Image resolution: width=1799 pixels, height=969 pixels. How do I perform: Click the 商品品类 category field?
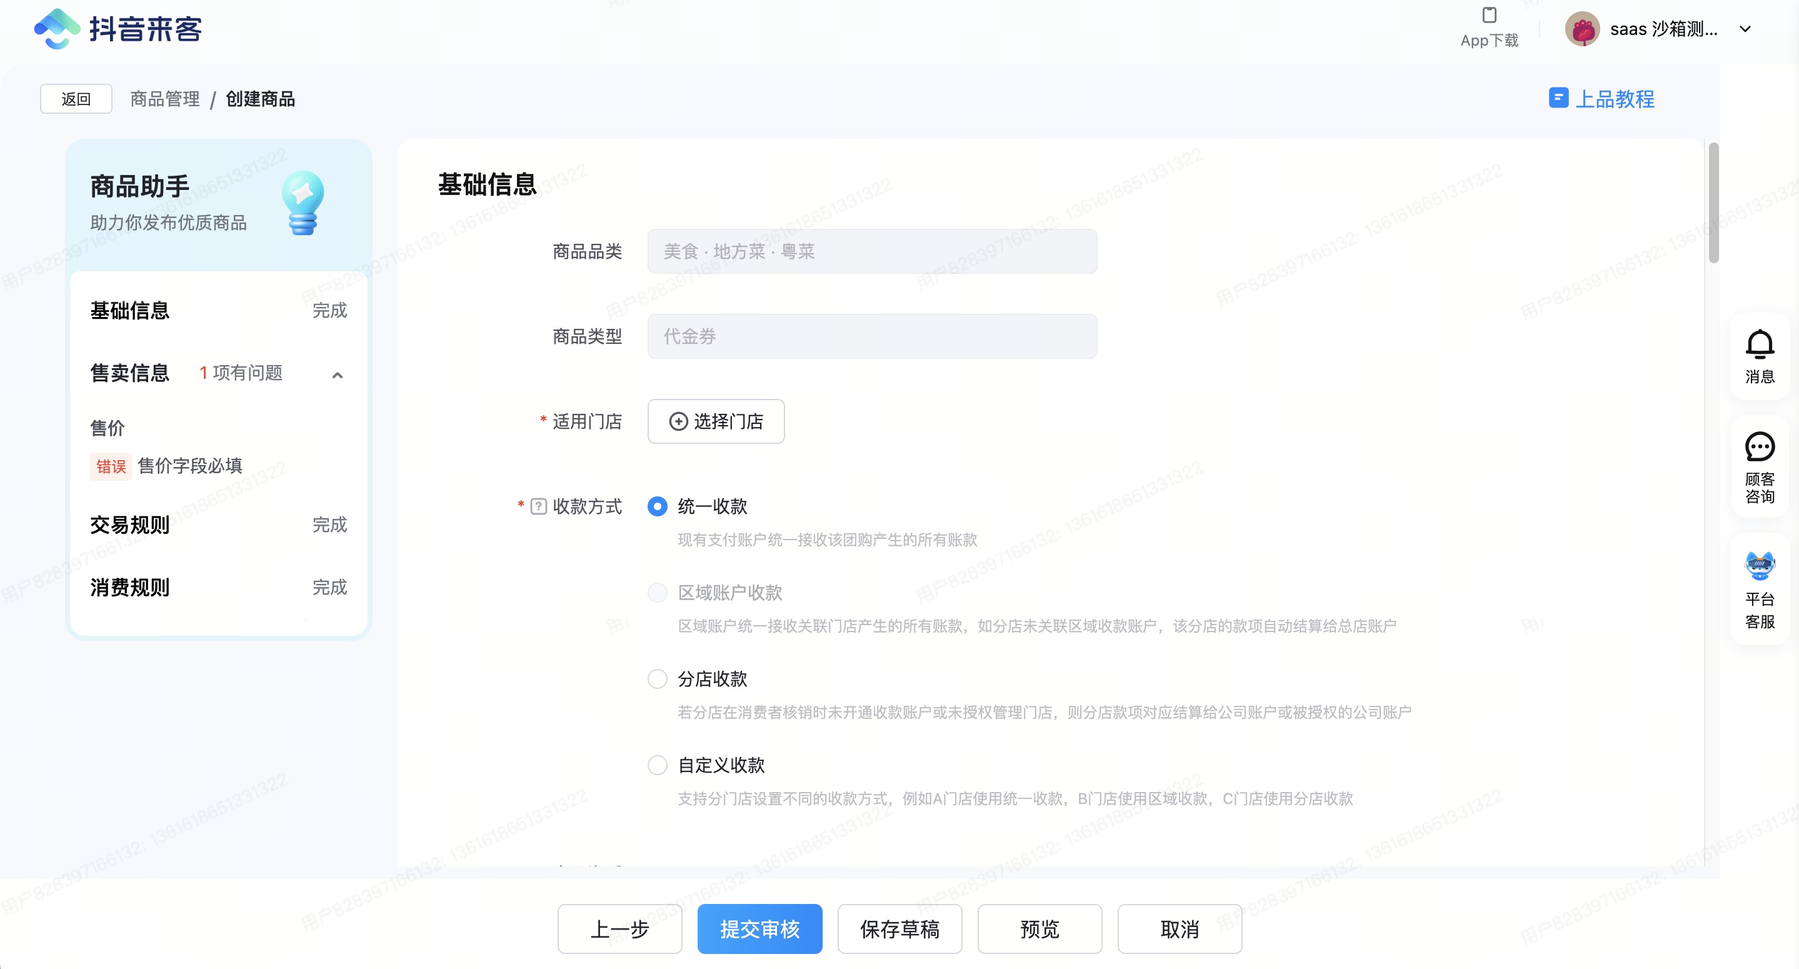871,251
